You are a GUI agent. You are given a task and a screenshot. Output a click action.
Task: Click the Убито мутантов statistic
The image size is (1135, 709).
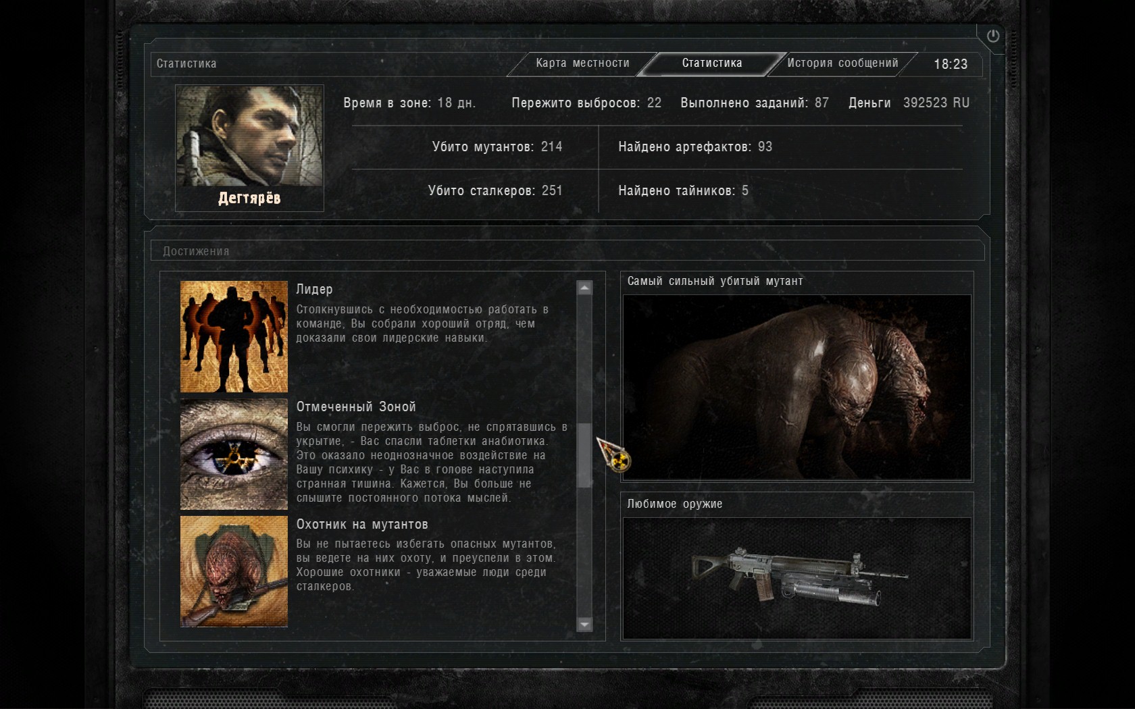497,147
